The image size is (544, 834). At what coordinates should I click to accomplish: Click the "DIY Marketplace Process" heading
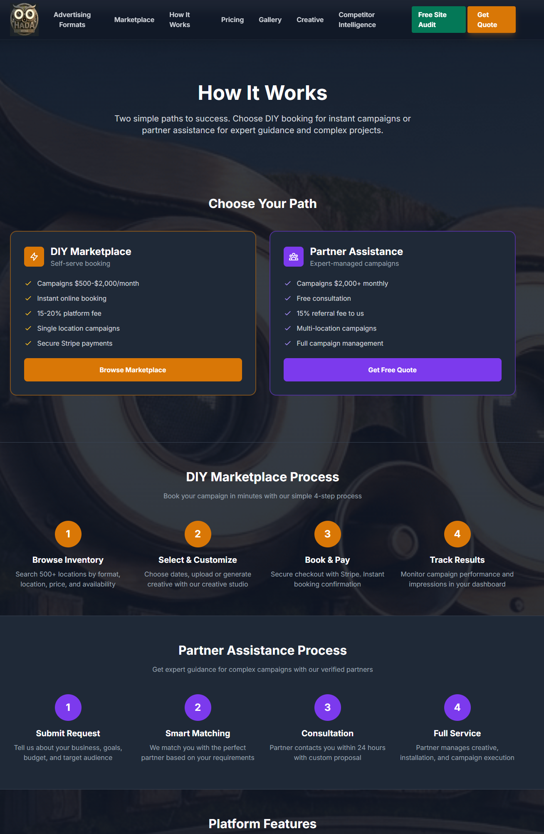pyautogui.click(x=263, y=477)
